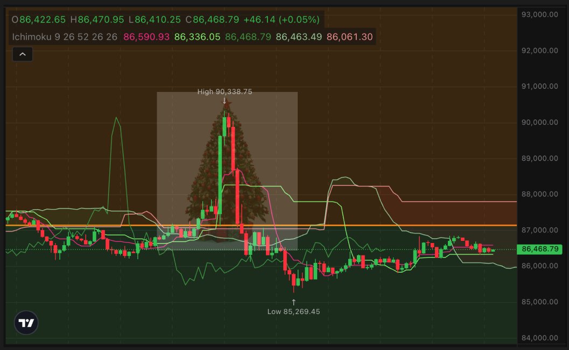Click the OHLC values legend row
This screenshot has width=569, height=350.
tap(81, 19)
